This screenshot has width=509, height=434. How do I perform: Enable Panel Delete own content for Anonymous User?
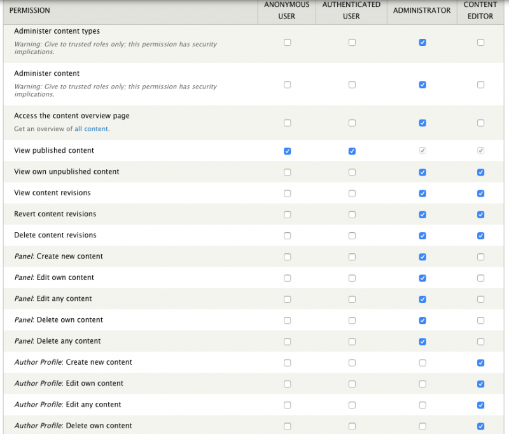(288, 320)
